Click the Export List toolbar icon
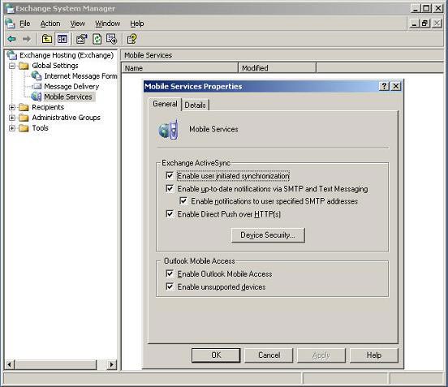The width and height of the screenshot is (448, 387). coord(111,39)
